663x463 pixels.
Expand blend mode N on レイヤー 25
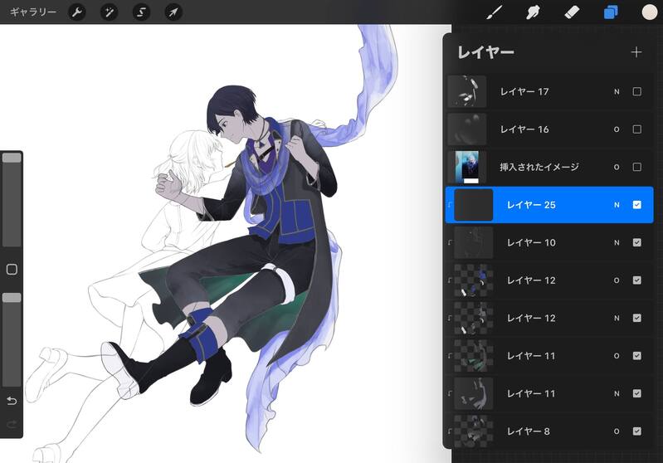pyautogui.click(x=617, y=205)
